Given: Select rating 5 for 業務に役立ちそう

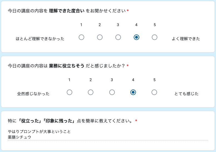Looking at the screenshot, I should coord(154,92).
